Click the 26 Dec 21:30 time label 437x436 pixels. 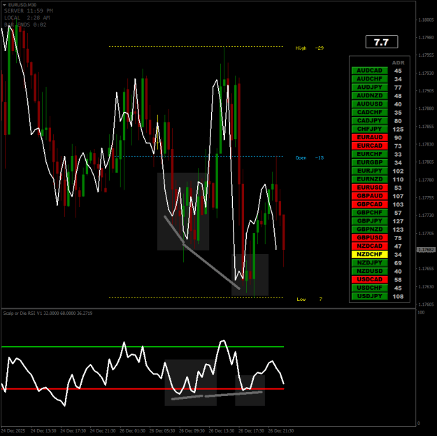pyautogui.click(x=280, y=431)
